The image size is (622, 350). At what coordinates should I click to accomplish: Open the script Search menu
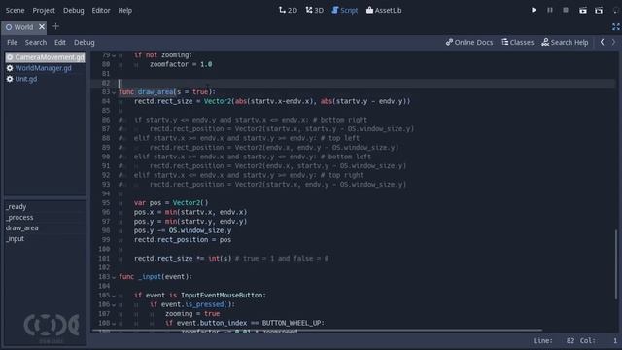coord(36,42)
